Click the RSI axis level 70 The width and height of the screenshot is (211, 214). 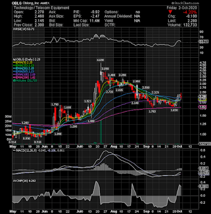(x=201, y=37)
